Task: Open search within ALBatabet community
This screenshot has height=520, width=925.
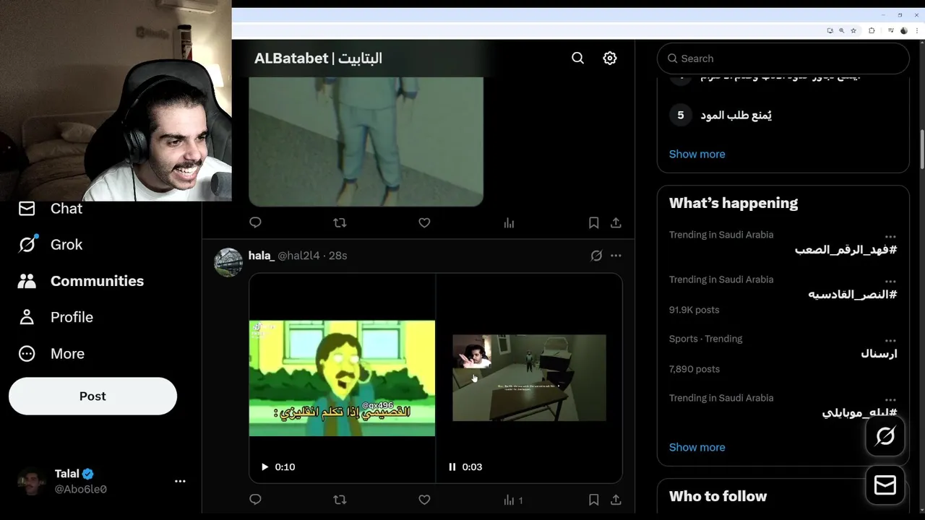Action: [577, 58]
